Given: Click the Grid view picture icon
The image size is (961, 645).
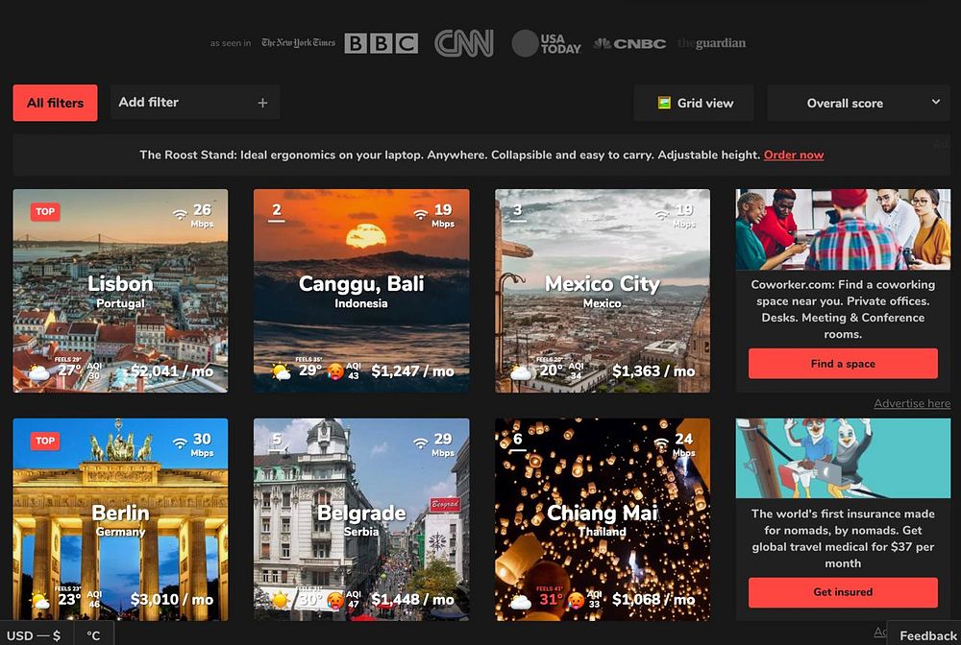Looking at the screenshot, I should (664, 103).
